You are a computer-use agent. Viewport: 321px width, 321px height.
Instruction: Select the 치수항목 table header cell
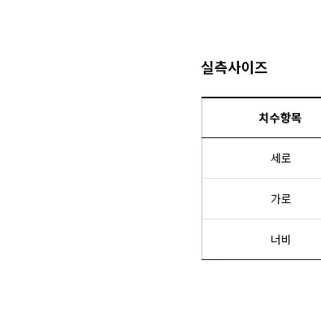tap(262, 118)
